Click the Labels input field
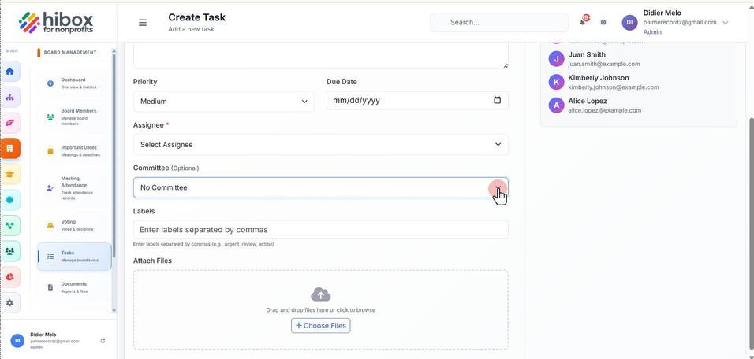This screenshot has height=359, width=754. (x=321, y=229)
